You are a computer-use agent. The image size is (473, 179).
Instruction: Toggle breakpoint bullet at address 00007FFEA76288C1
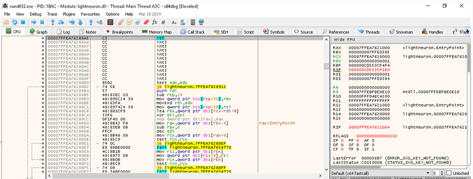point(43,107)
